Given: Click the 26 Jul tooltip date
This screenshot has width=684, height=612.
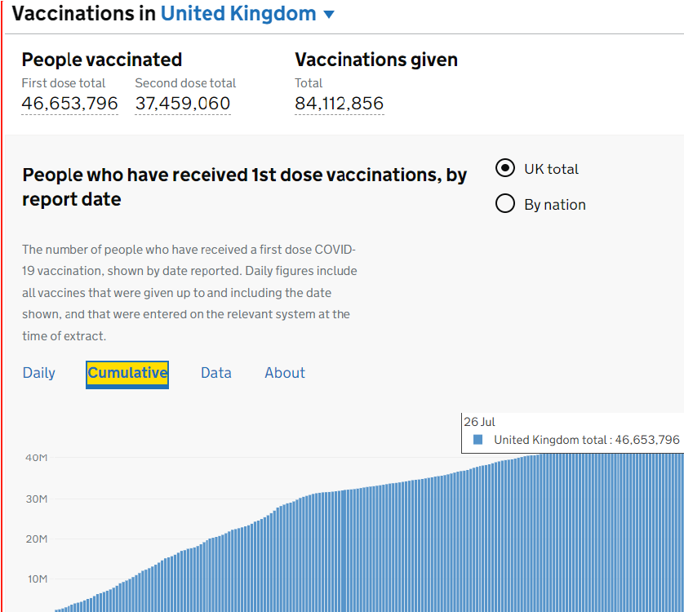Looking at the screenshot, I should coord(479,422).
